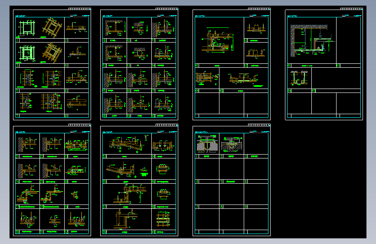Screen dimensions: 376x244
Task: Select the detail drawing numbered 11
Action: tap(164, 28)
